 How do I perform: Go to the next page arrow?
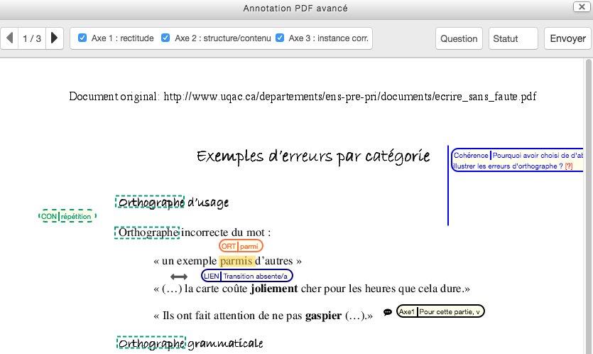(55, 38)
